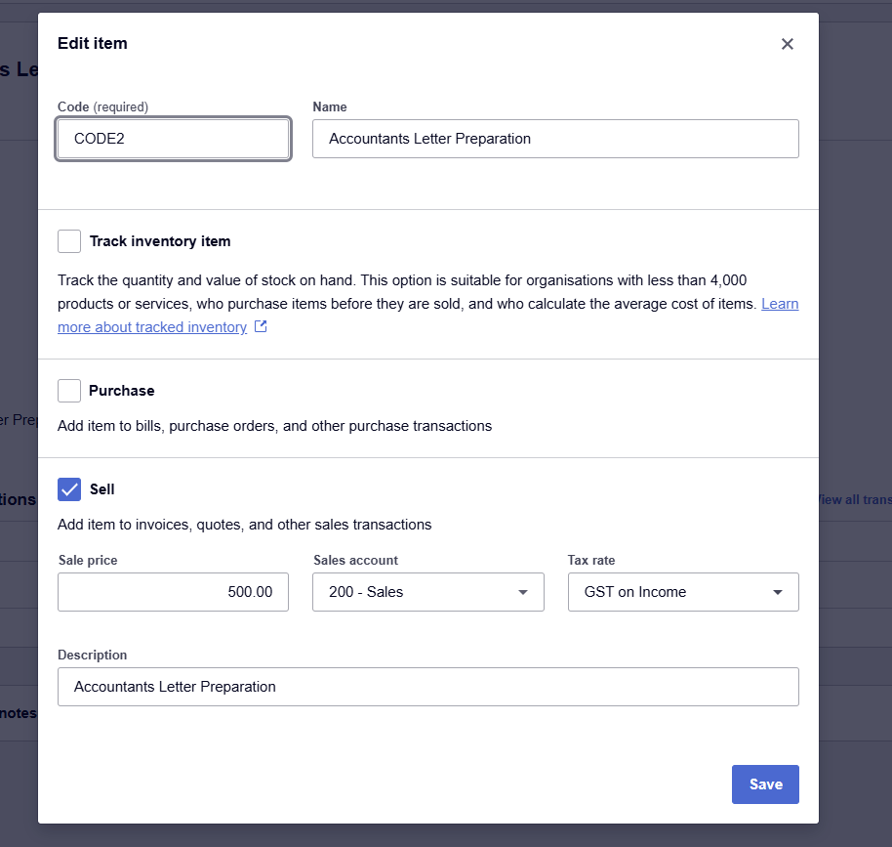Viewport: 892px width, 847px height.
Task: Expand the 'GST on Income' tax rate dropdown
Action: coord(682,592)
